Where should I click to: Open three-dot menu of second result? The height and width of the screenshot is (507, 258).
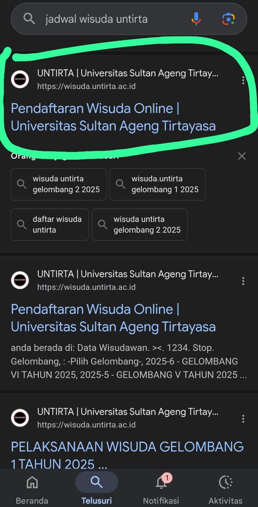click(243, 281)
